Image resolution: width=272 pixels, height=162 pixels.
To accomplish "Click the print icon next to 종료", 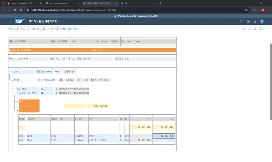I will 255,29.
